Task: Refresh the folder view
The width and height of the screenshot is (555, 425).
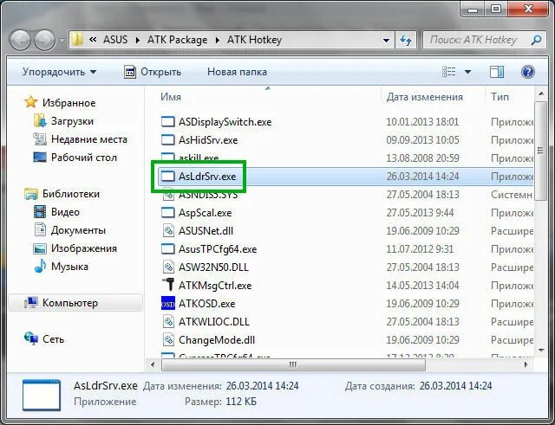Action: click(406, 40)
